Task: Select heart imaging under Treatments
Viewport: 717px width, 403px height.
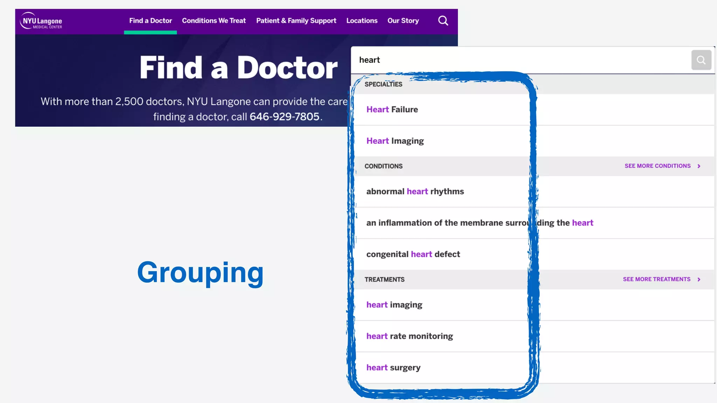Action: tap(394, 305)
